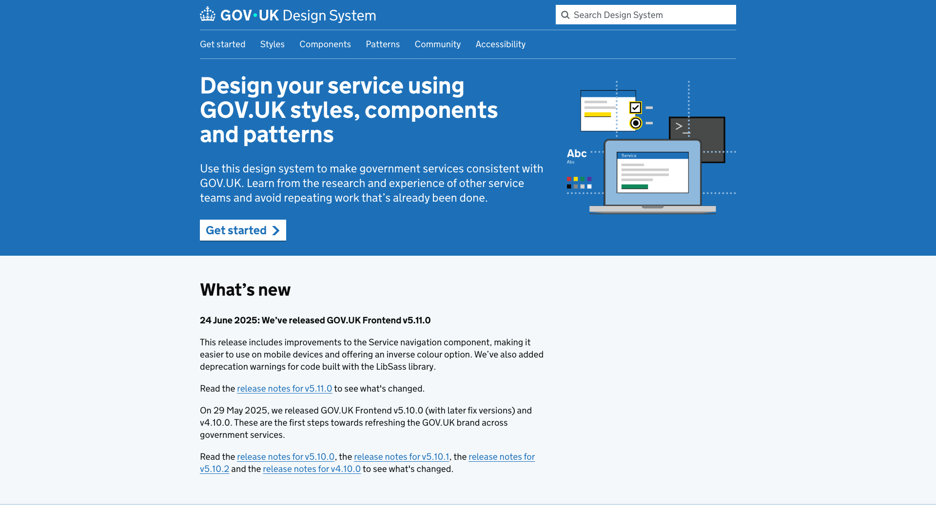Click the colour palette swatches in the illustration
This screenshot has height=526, width=936.
tap(578, 183)
